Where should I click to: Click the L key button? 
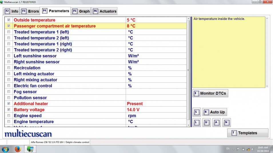click(196, 123)
